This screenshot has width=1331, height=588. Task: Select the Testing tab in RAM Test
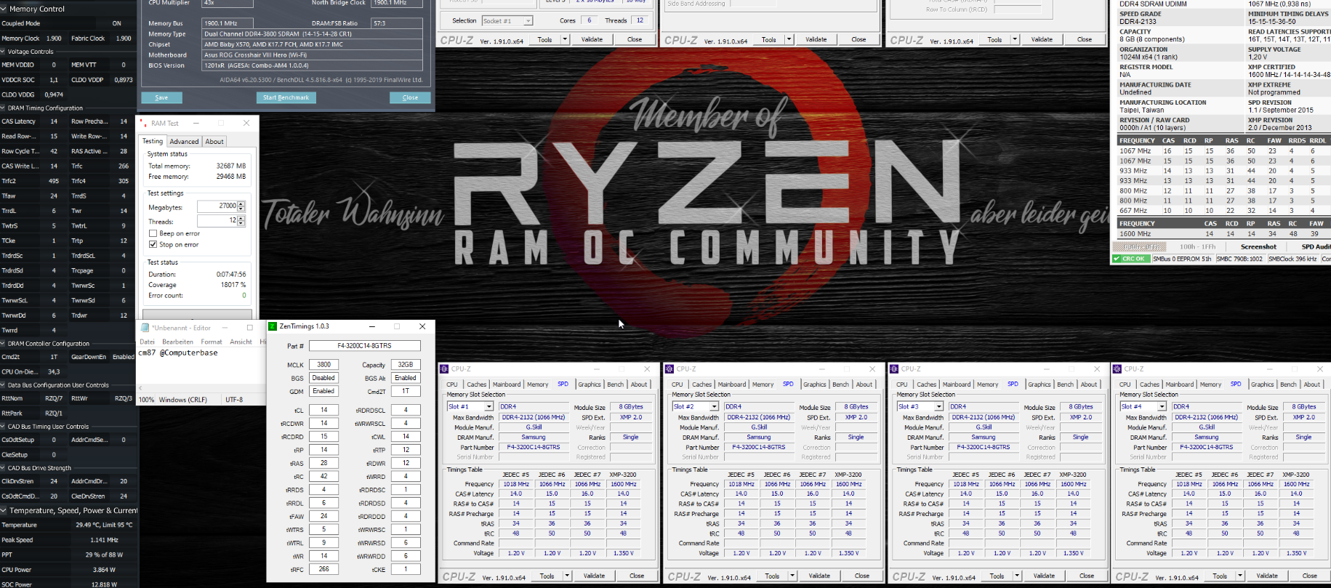153,141
